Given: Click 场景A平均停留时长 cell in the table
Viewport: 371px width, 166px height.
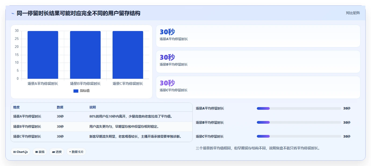Looking at the screenshot, I should [27, 116].
